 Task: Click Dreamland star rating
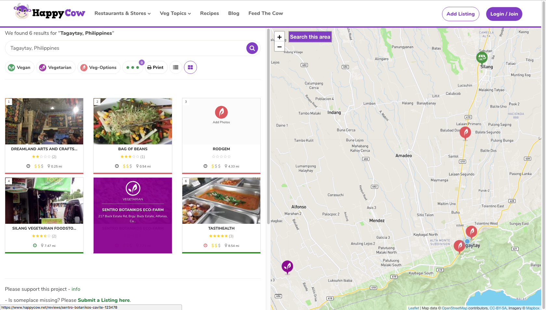pyautogui.click(x=41, y=157)
